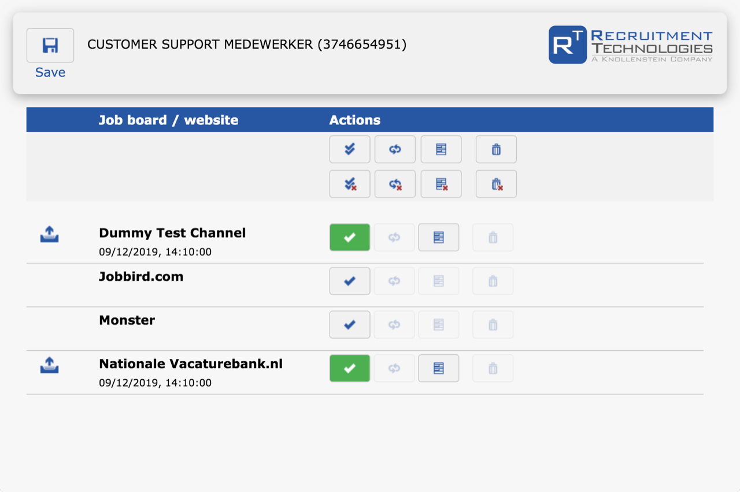Click the Recruitment Technologies logo

point(630,45)
